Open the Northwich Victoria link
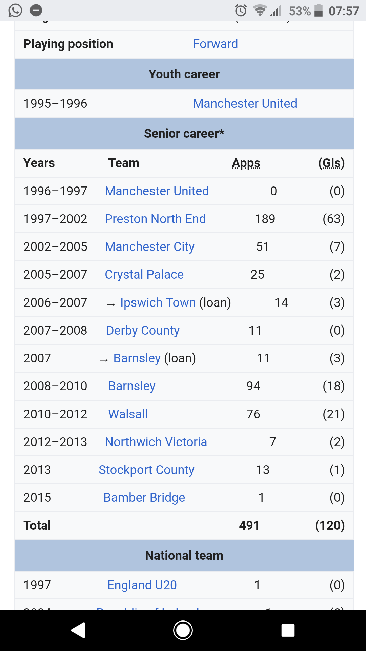 (156, 442)
